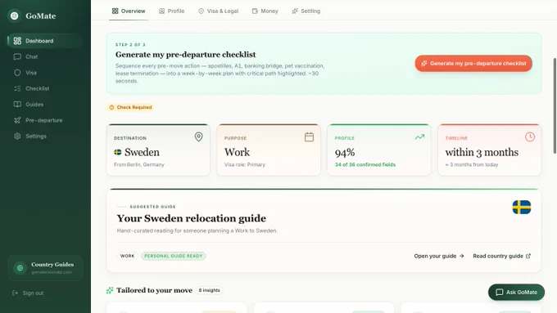Image resolution: width=557 pixels, height=313 pixels.
Task: Open the Purpose Work card
Action: (269, 150)
